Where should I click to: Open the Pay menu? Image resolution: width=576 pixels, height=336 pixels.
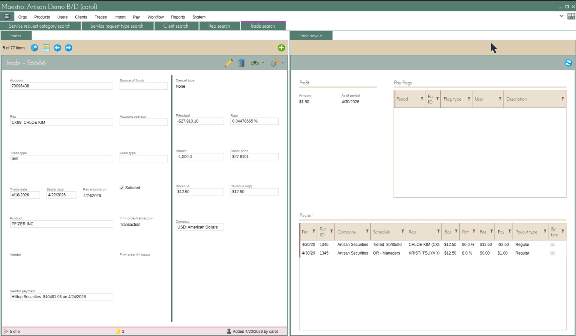click(x=136, y=17)
